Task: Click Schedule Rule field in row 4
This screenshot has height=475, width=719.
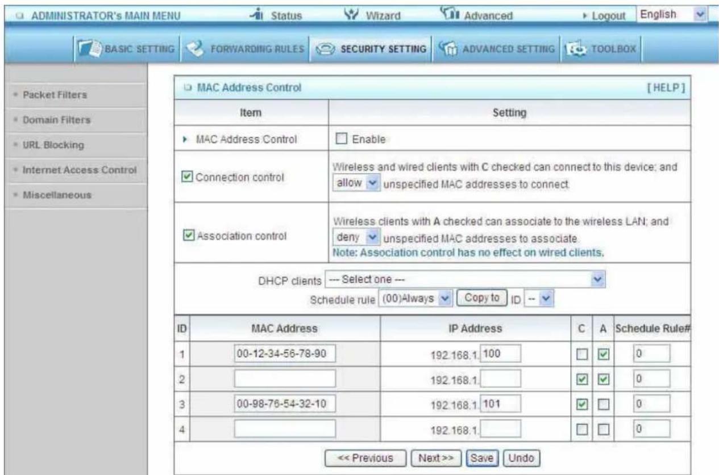Action: pyautogui.click(x=652, y=430)
